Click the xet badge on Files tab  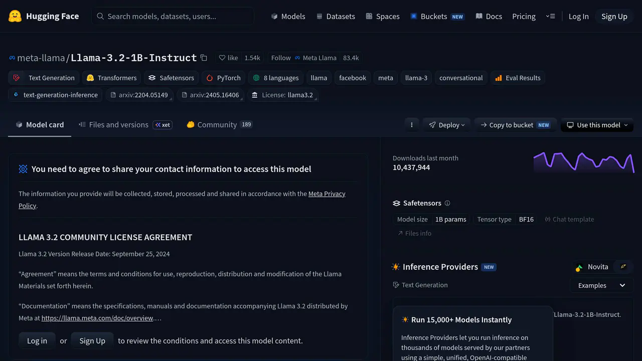coord(163,125)
